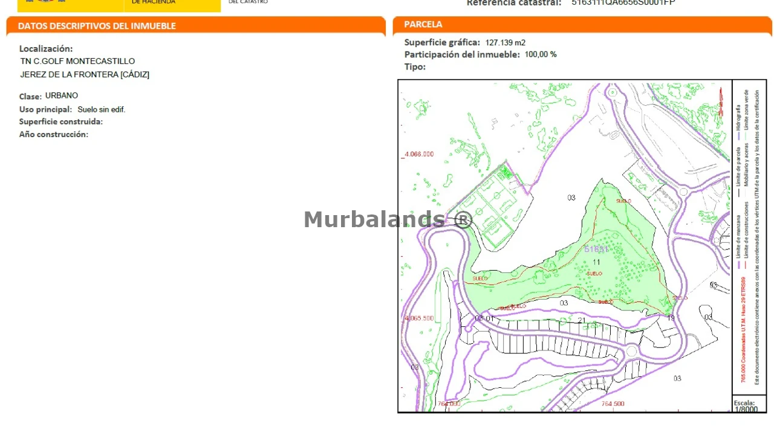Click the 'PARCELA' section header

[x=423, y=24]
